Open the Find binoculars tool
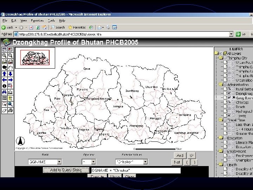 (4, 92)
